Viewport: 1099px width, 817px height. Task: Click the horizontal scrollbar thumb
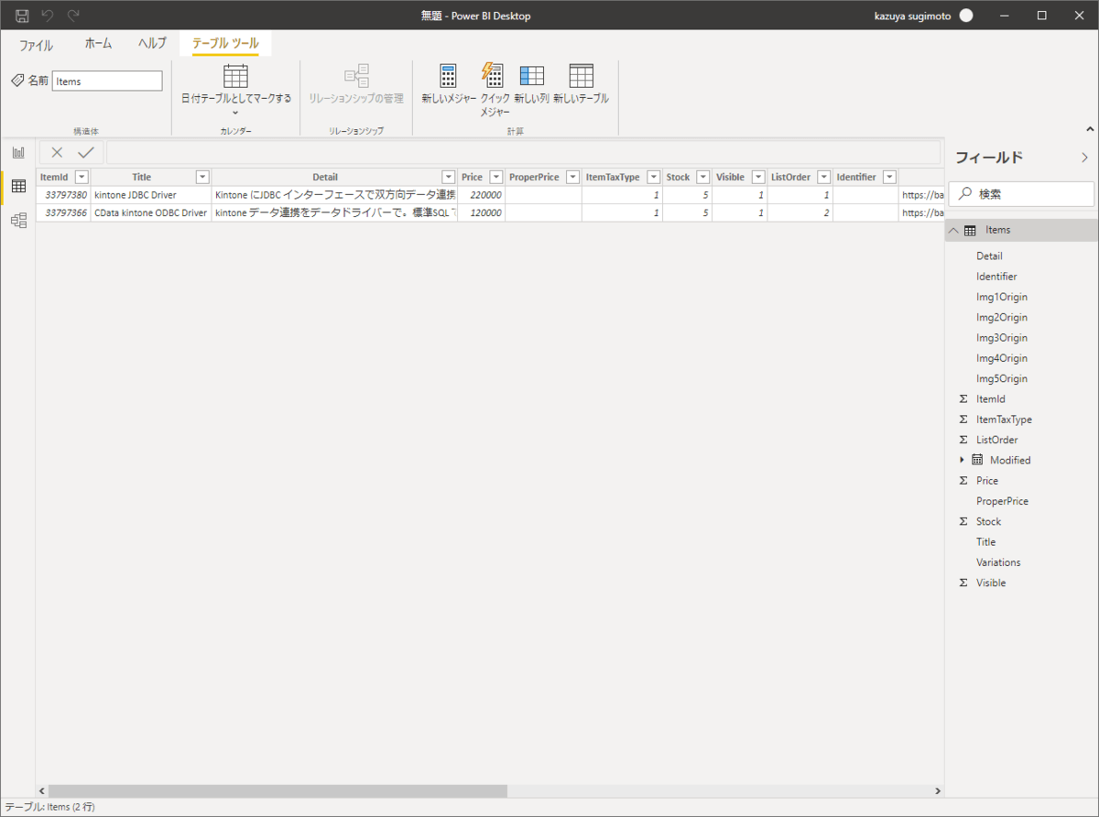277,790
